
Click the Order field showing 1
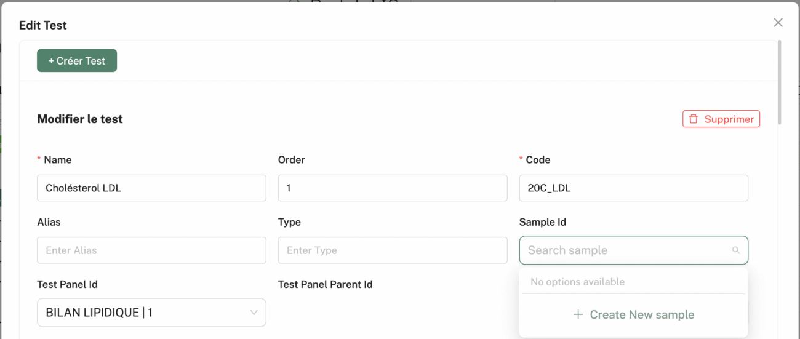[x=393, y=188]
